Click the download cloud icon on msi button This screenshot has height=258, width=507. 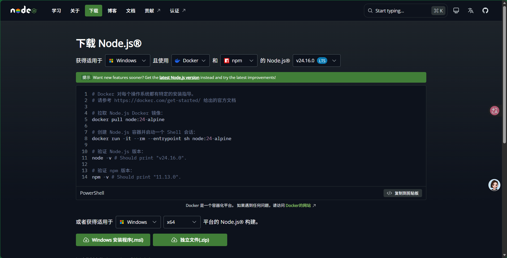tap(86, 240)
